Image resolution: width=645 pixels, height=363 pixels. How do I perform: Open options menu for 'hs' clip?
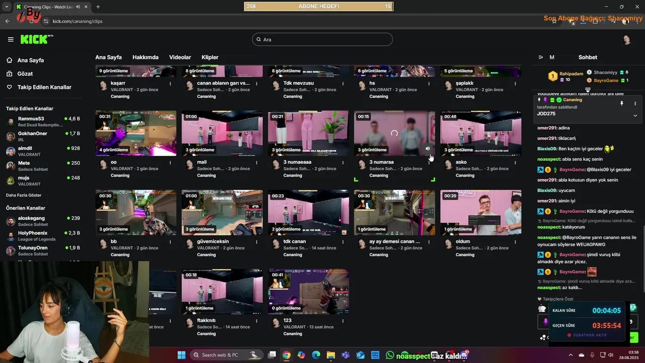tap(429, 84)
